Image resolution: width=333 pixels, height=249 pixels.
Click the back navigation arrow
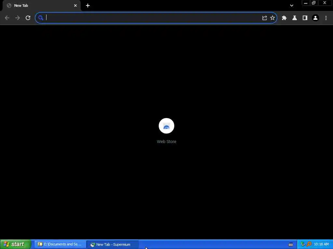coord(7,18)
